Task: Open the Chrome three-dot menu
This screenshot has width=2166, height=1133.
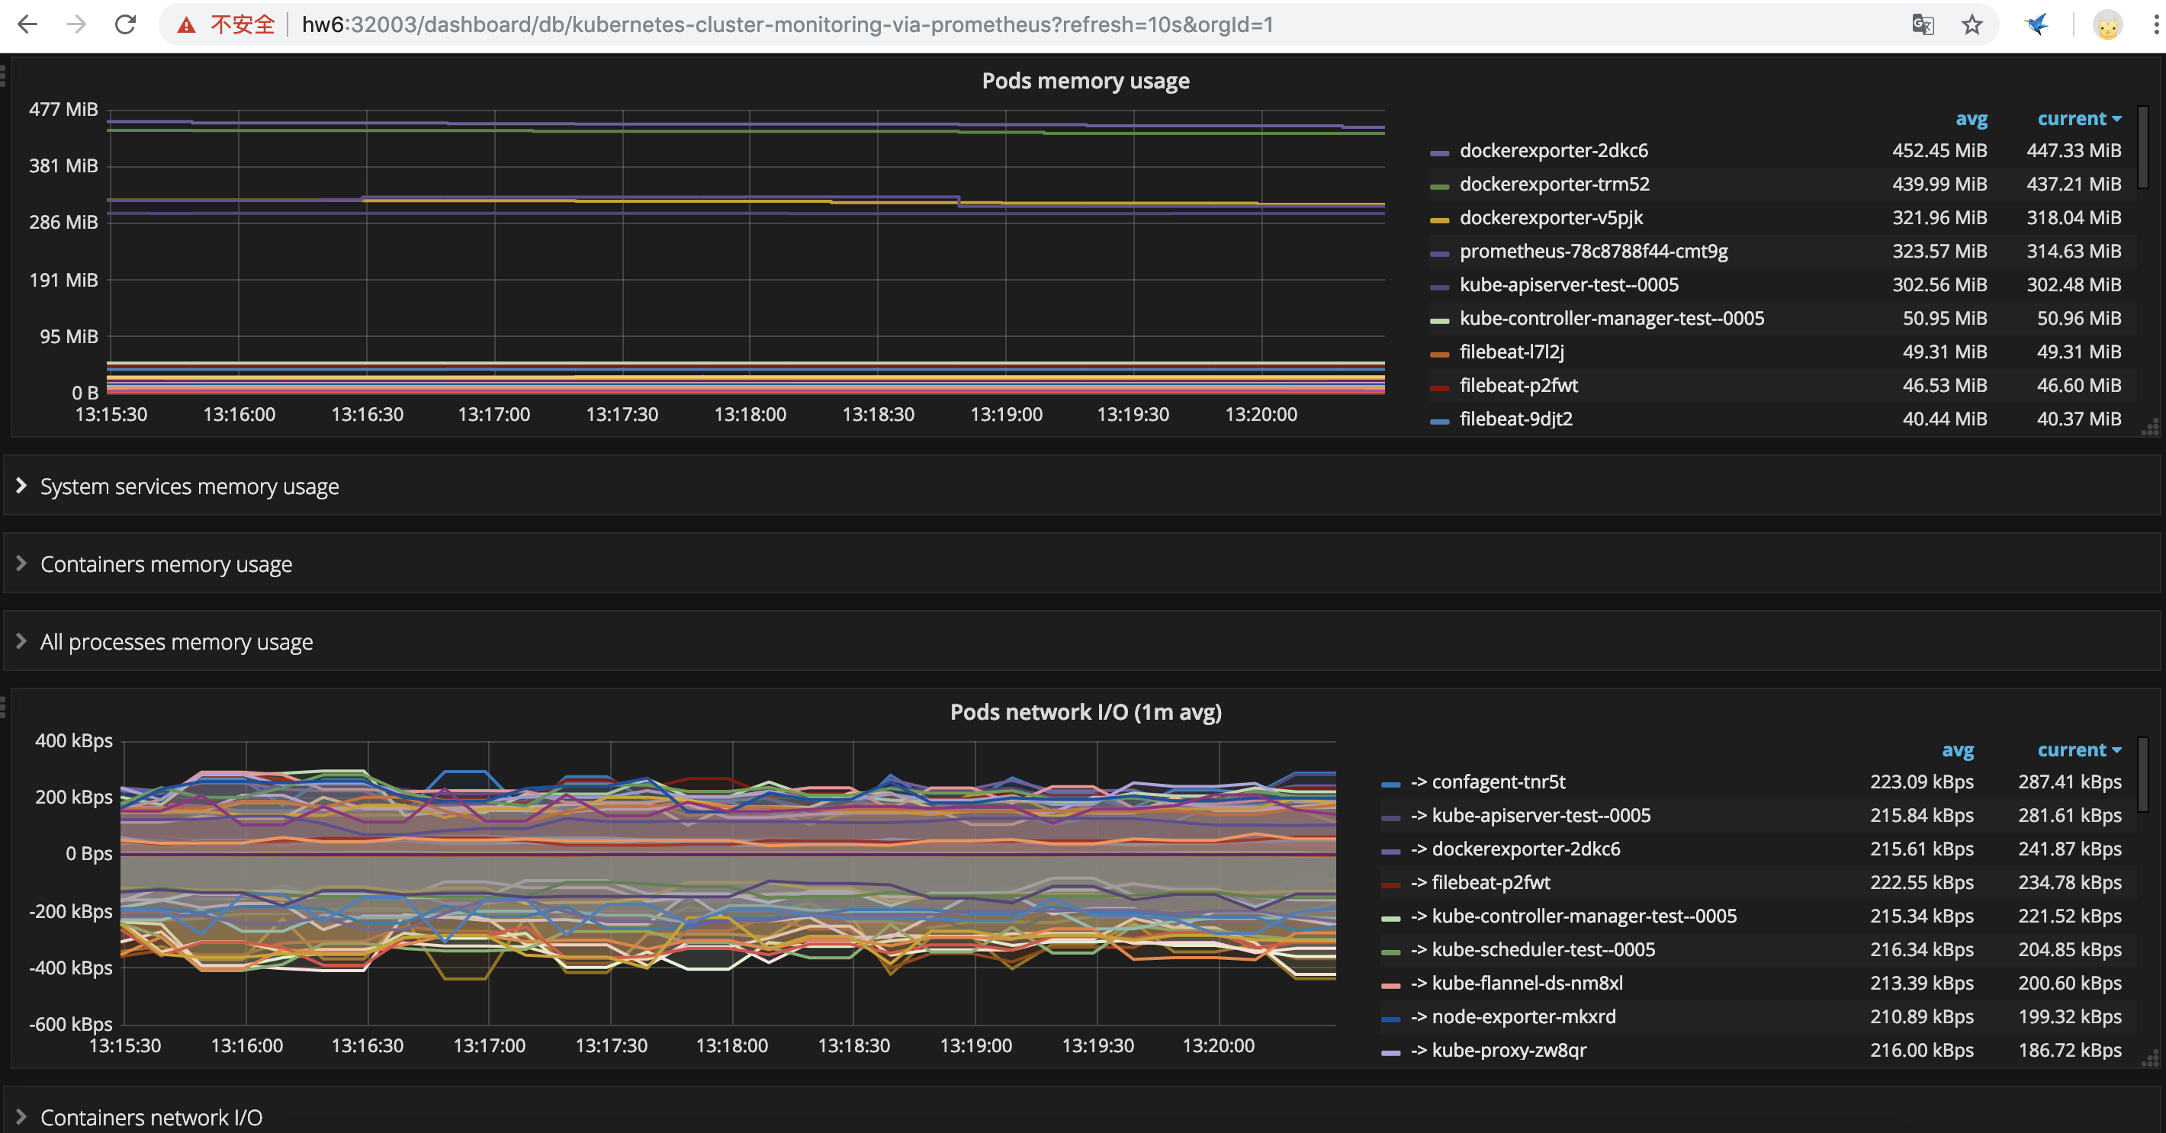Action: (x=2157, y=24)
